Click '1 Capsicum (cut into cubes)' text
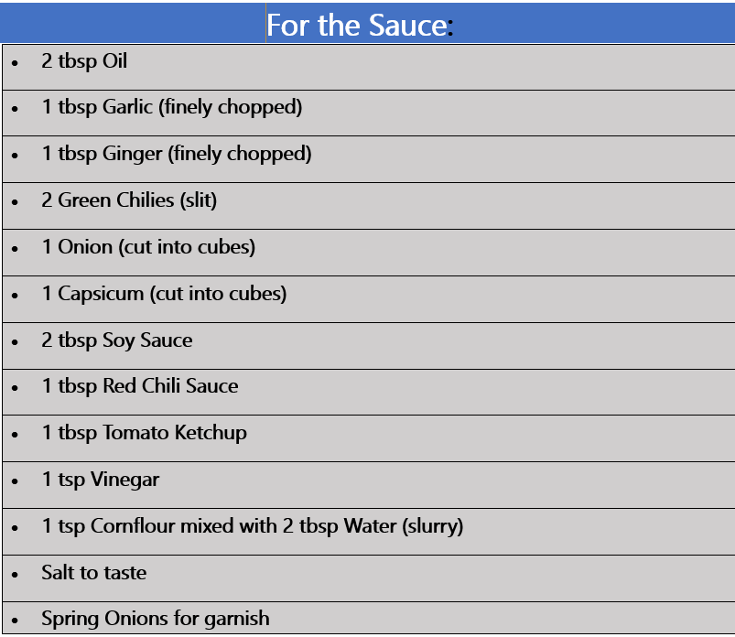This screenshot has height=637, width=735. pyautogui.click(x=164, y=294)
